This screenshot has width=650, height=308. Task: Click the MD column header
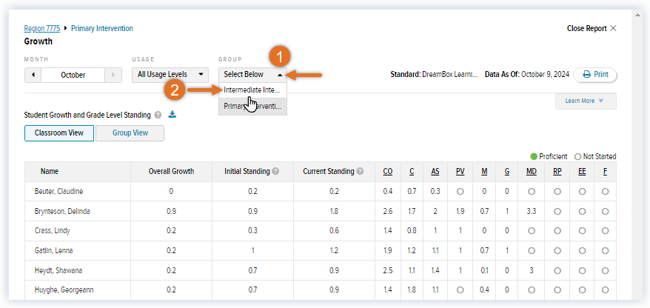[532, 171]
